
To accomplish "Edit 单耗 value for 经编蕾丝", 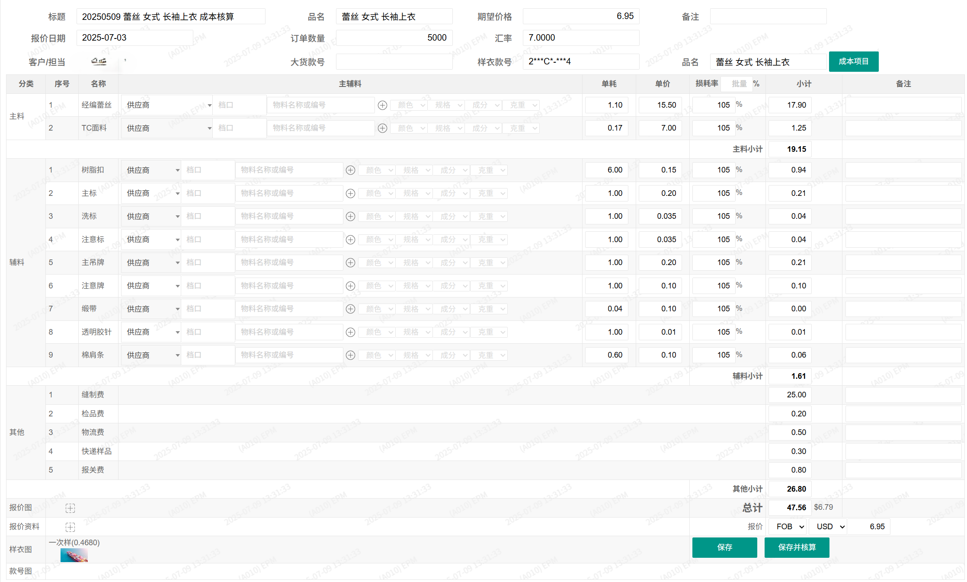I will [607, 105].
